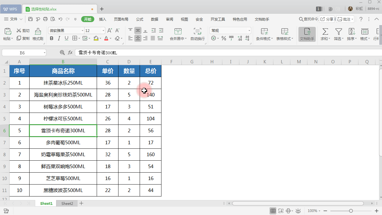
Task: Click the percent style icon
Action: point(224,38)
